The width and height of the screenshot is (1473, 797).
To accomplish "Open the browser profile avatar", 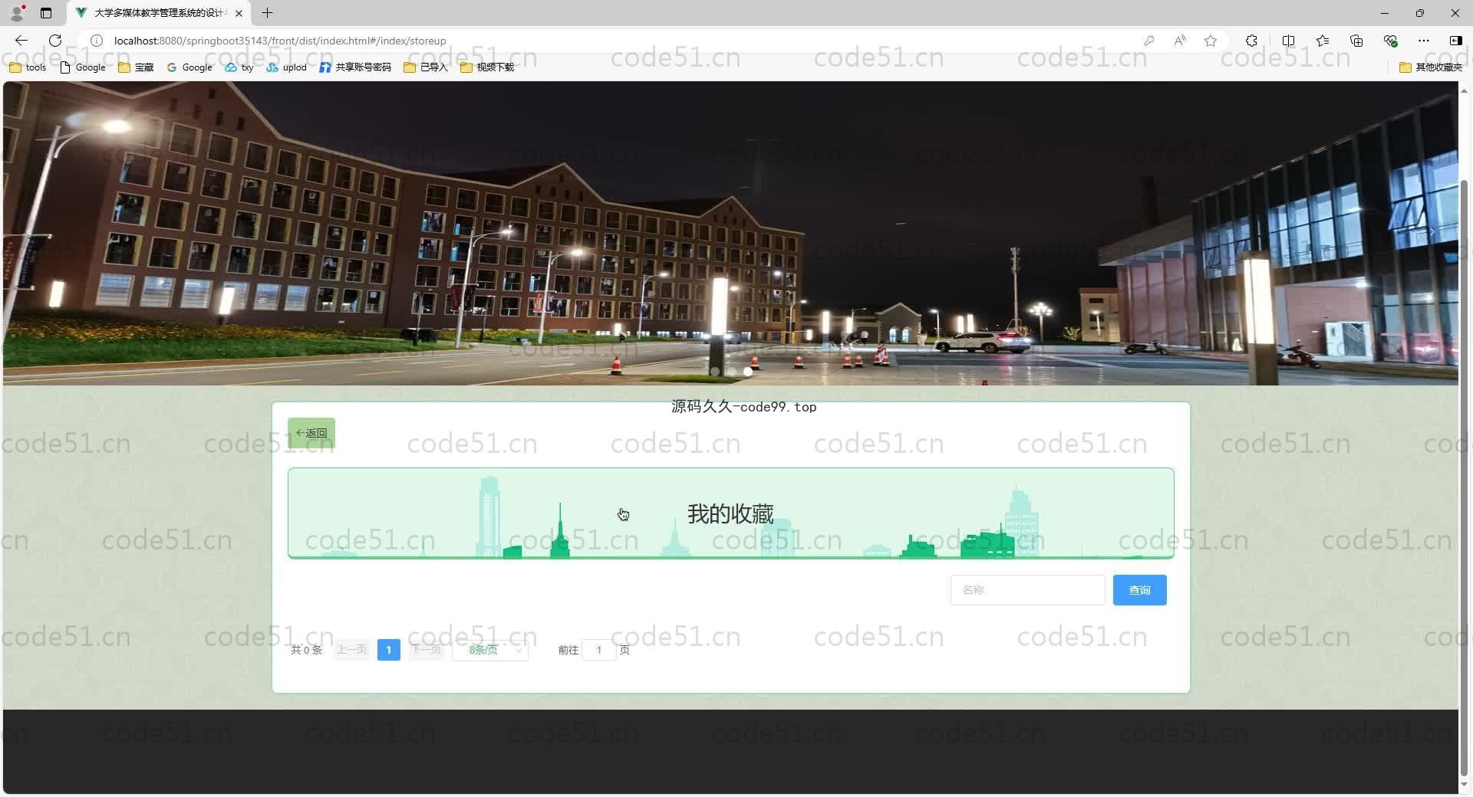I will (17, 12).
